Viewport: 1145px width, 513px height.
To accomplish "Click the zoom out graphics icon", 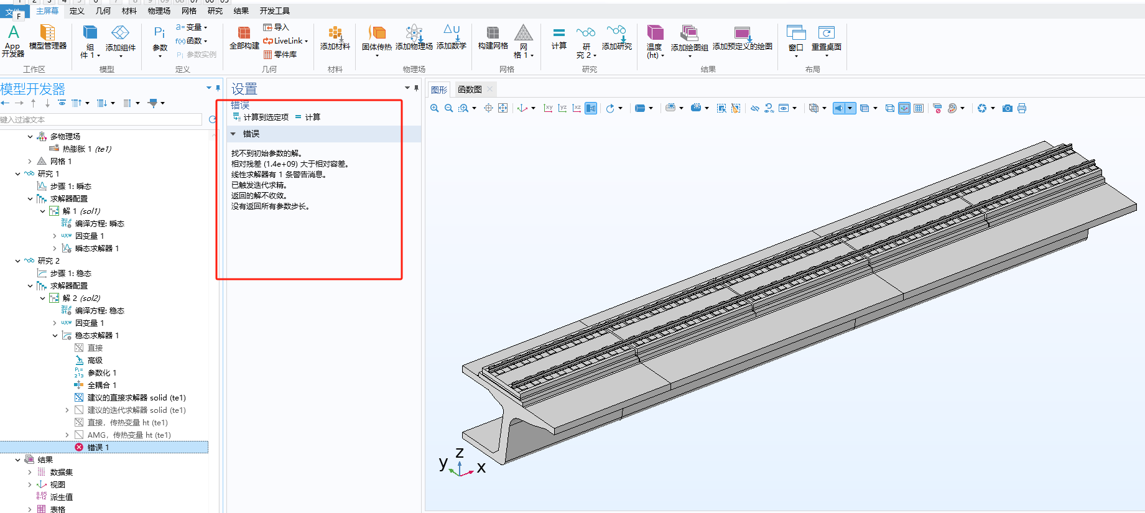I will 448,108.
